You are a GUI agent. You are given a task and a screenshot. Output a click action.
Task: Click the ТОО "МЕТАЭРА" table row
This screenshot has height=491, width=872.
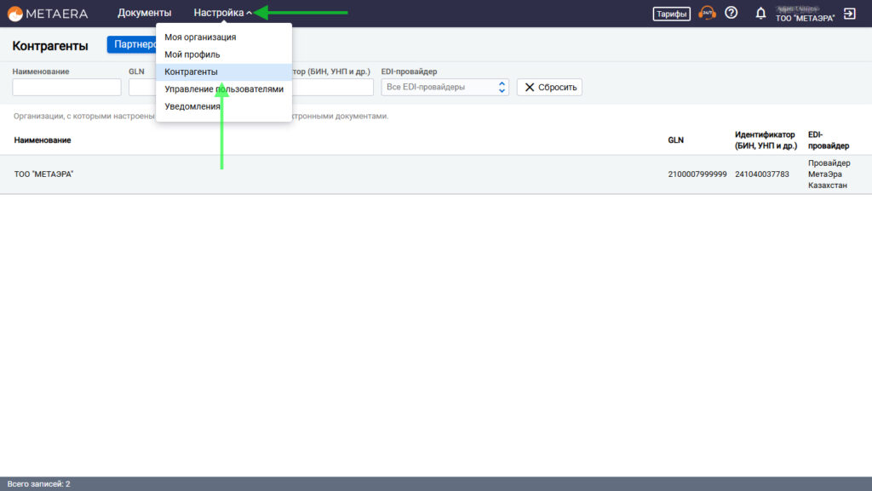click(341, 174)
